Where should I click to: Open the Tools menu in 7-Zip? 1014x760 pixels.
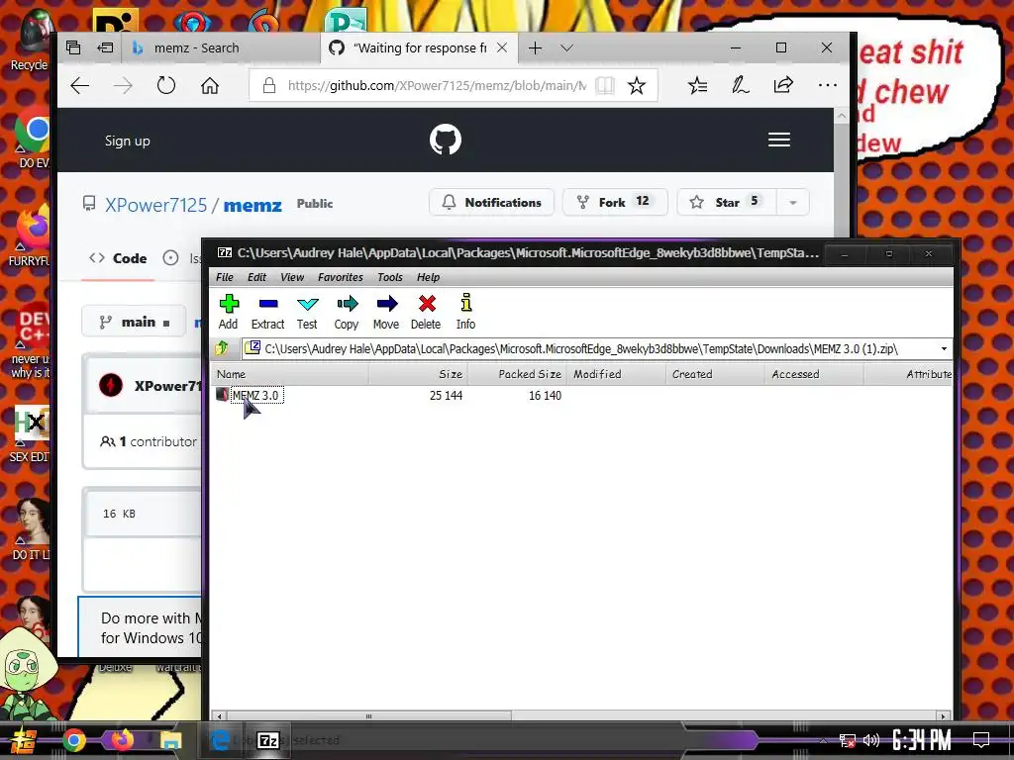390,277
